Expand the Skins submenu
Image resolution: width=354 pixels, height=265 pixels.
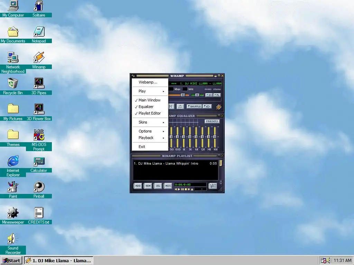pyautogui.click(x=150, y=122)
